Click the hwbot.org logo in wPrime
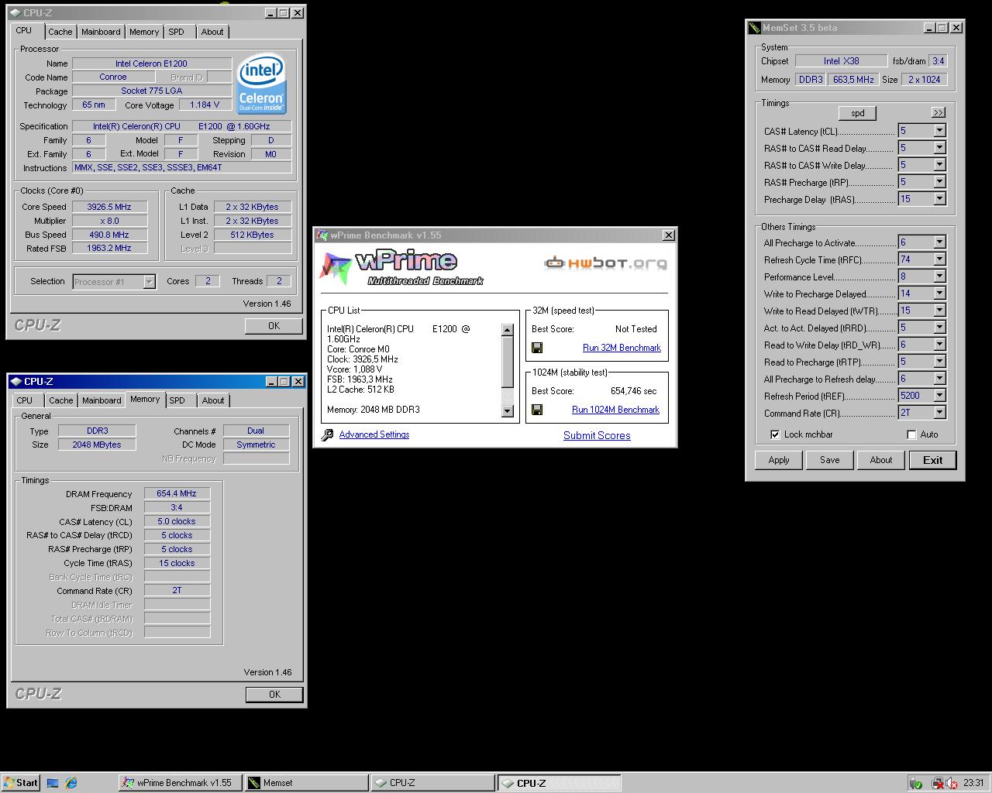 click(605, 263)
